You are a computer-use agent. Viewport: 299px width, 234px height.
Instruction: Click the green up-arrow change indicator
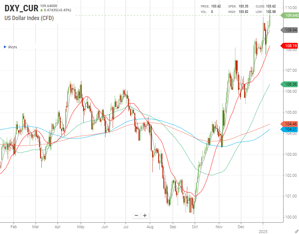[x=42, y=10]
